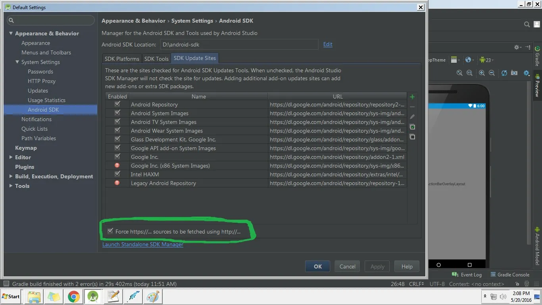Expand Build, Execution, Deployment section
The width and height of the screenshot is (542, 305).
coord(11,176)
